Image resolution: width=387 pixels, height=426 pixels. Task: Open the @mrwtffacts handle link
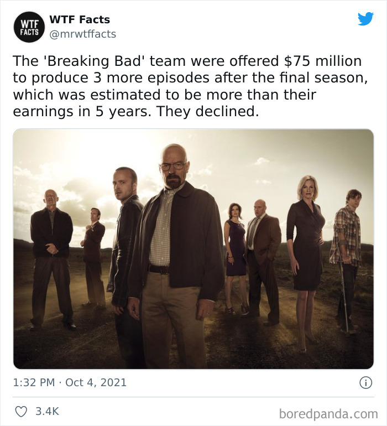82,34
